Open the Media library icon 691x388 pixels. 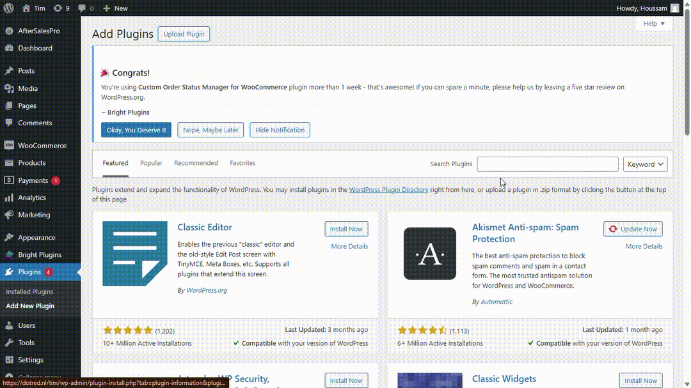pyautogui.click(x=9, y=88)
